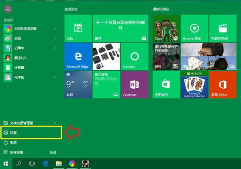The height and width of the screenshot is (169, 241).
Task: Expand 写字板 jump list arrow
Action: [55, 77]
